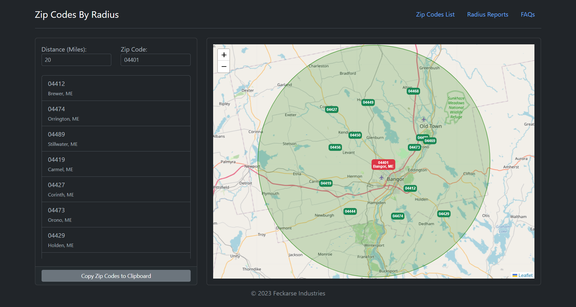The height and width of the screenshot is (307, 576).
Task: Navigate to Radius Reports
Action: pyautogui.click(x=487, y=14)
